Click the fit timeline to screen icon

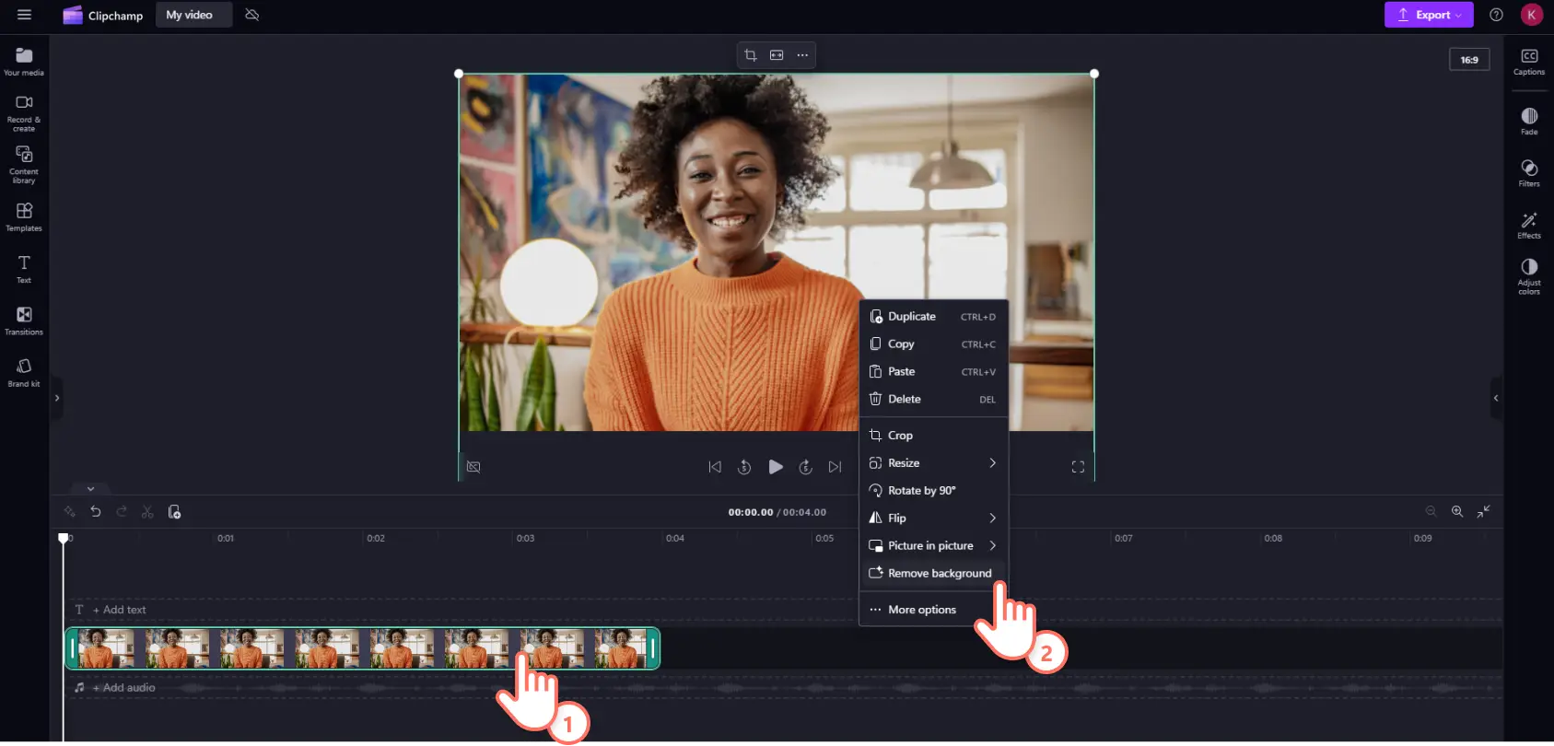[1483, 511]
